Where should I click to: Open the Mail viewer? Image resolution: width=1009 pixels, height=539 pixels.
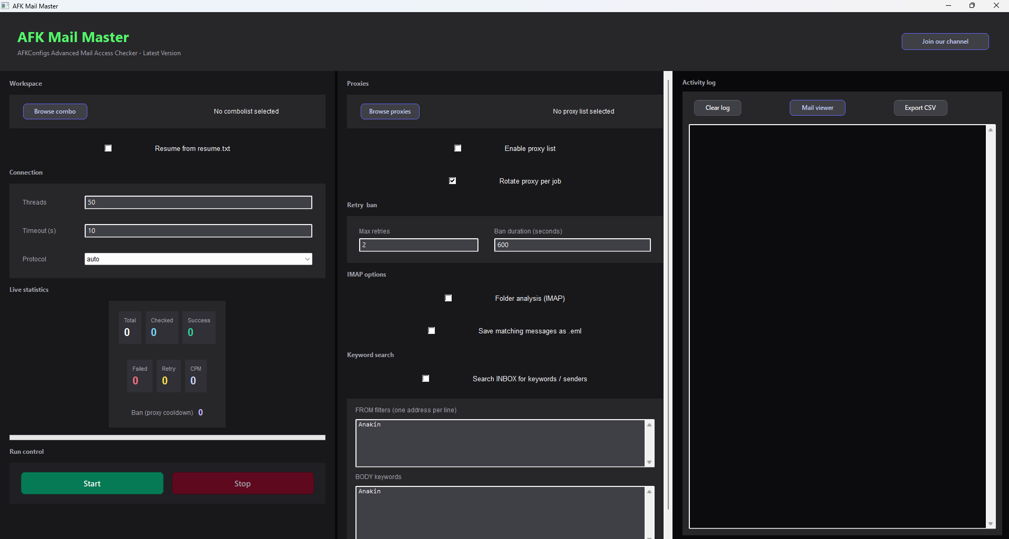pyautogui.click(x=818, y=108)
